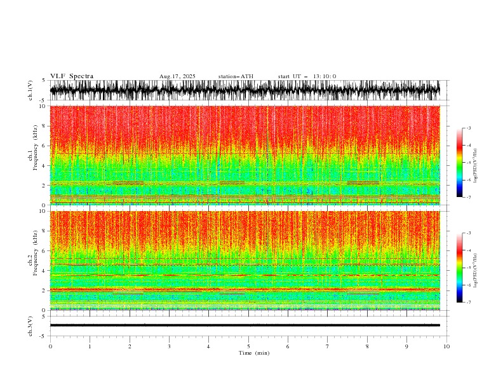Click the 'start UT = 13:10:0' label
This screenshot has width=503, height=389.
307,76
